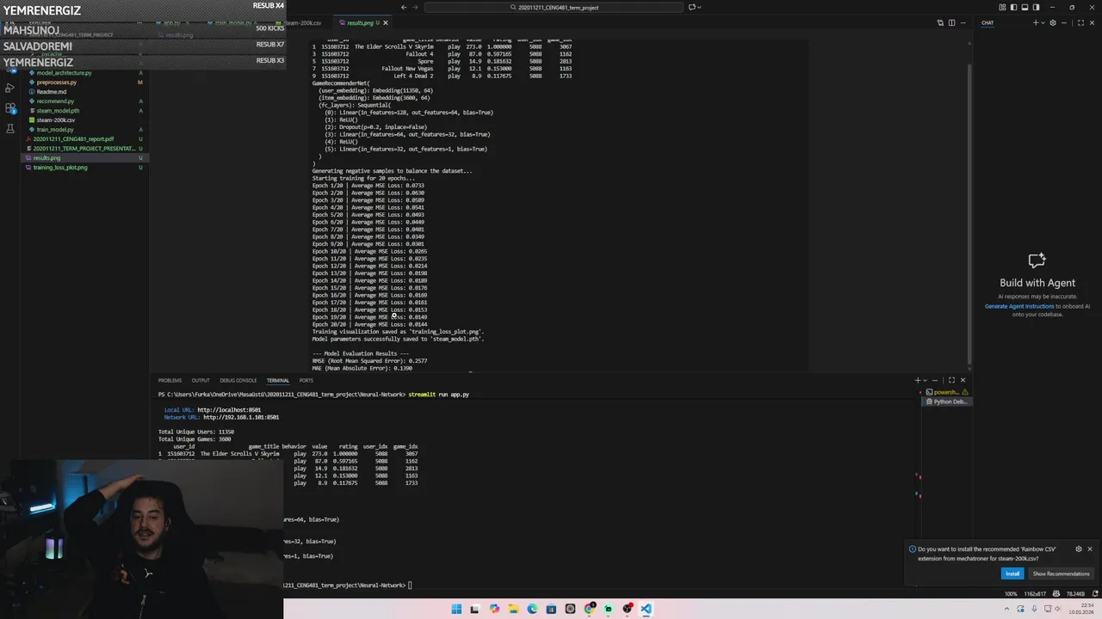This screenshot has width=1102, height=619.
Task: Click the 100% zoom status item
Action: coord(1011,594)
